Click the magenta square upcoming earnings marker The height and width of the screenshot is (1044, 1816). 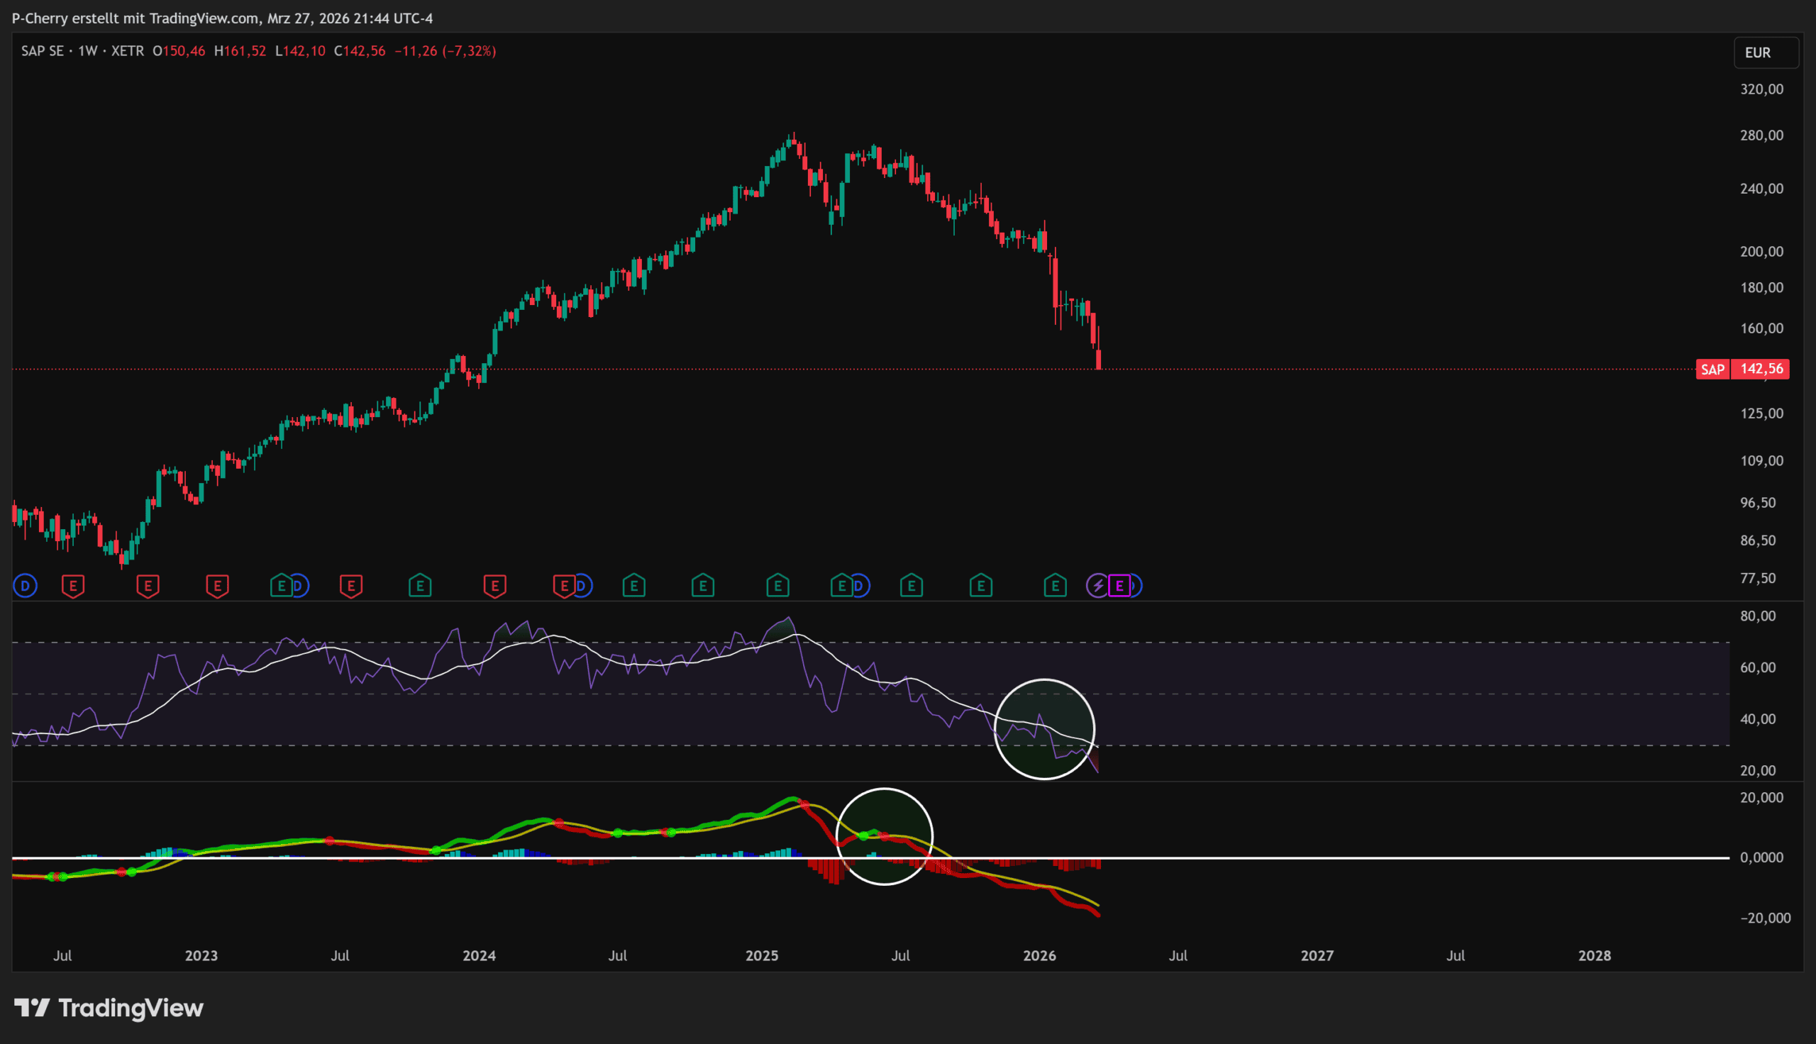tap(1119, 586)
